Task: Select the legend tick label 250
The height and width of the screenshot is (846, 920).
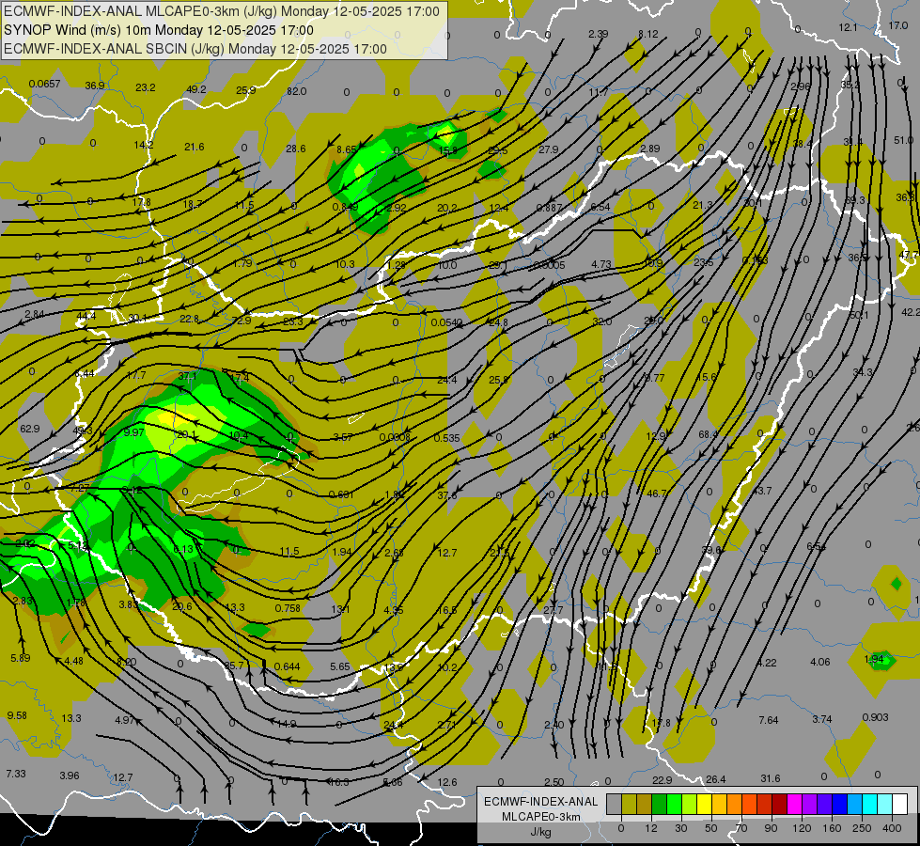Action: tap(862, 828)
